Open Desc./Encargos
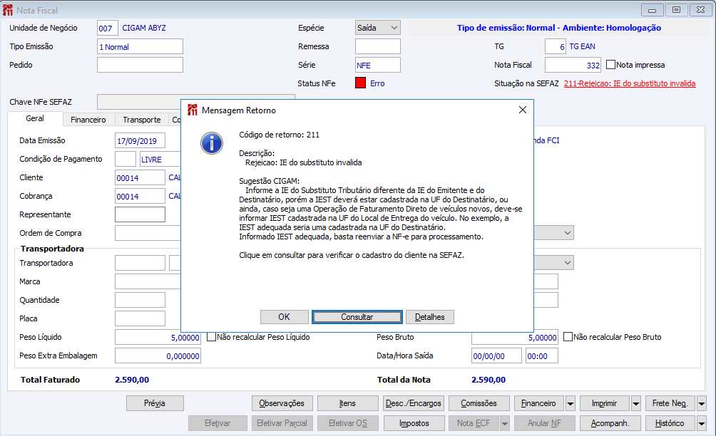This screenshot has width=716, height=436. 413,403
